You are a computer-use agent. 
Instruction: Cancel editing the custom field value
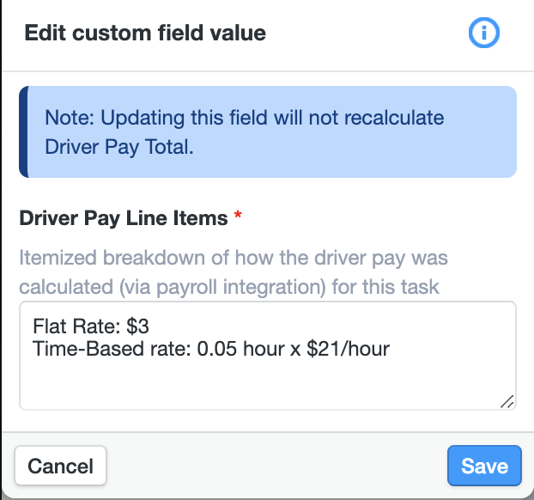[x=61, y=466]
